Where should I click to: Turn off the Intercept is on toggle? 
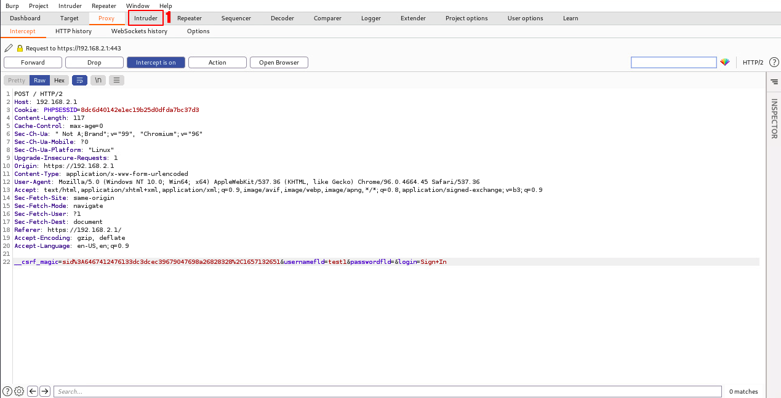click(156, 63)
